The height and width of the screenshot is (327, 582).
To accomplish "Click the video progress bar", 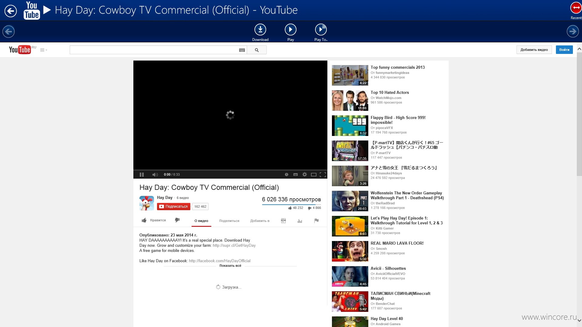I will pyautogui.click(x=230, y=170).
